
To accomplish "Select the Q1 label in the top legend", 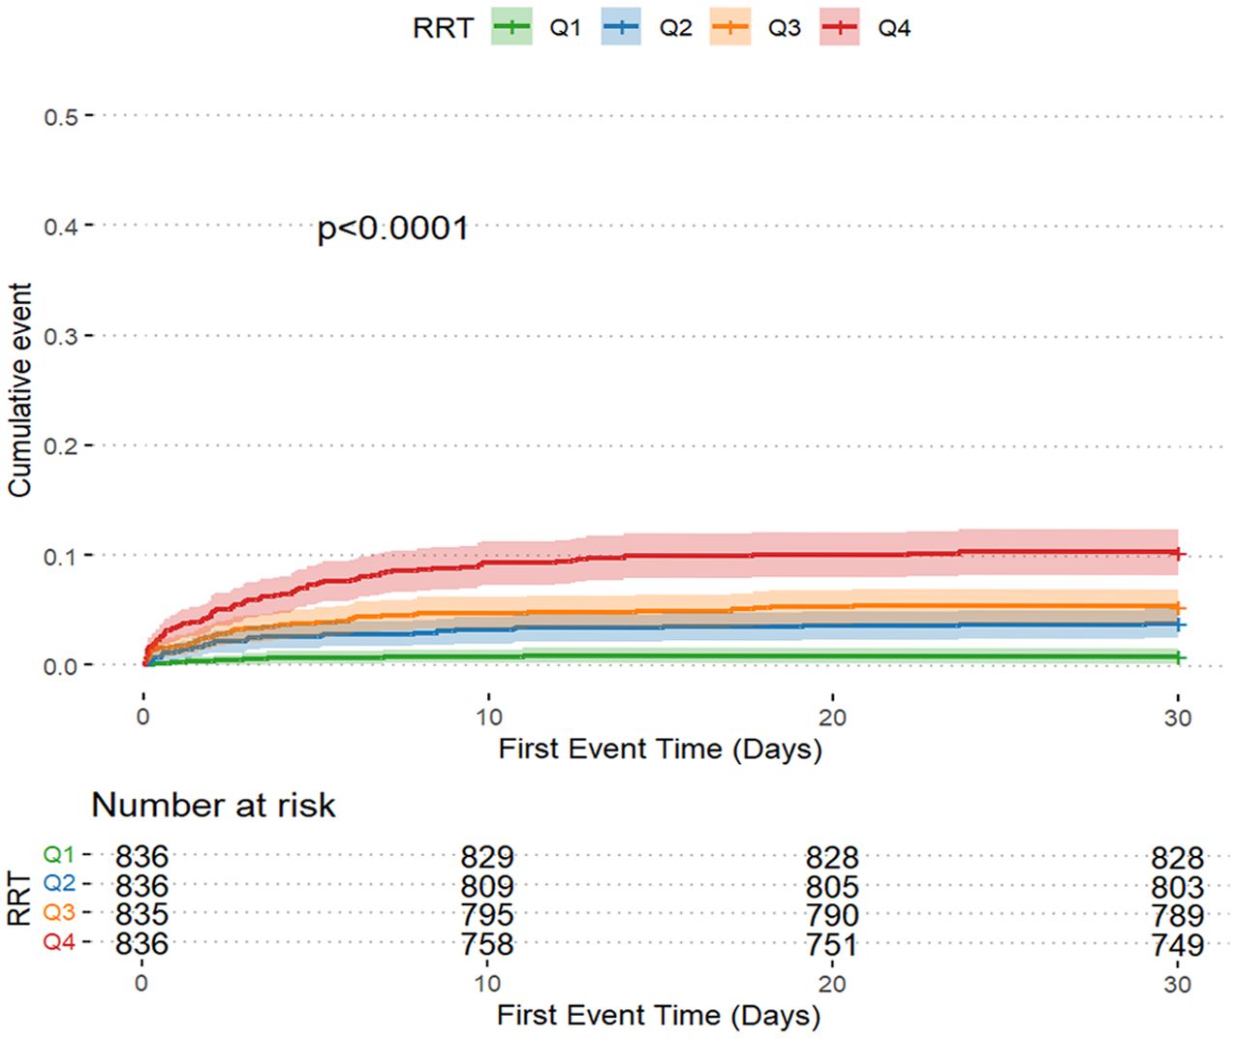I will point(565,28).
